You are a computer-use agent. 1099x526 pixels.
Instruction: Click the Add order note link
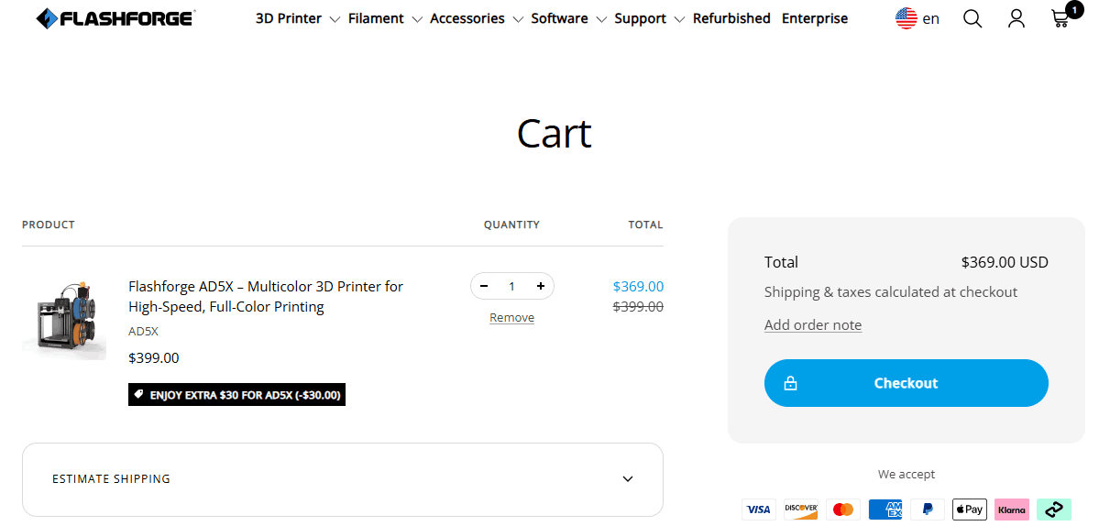click(813, 325)
